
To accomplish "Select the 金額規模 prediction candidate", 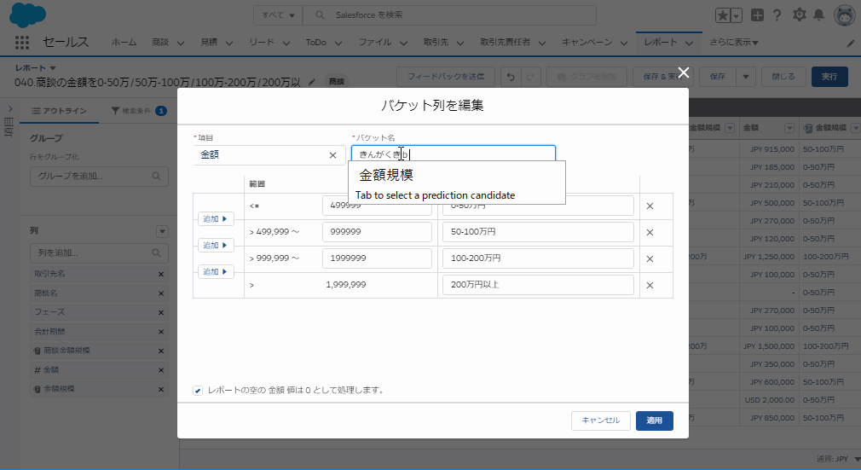I will click(x=386, y=176).
